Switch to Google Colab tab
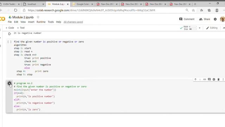The width and height of the screenshot is (225, 127). point(83,4)
